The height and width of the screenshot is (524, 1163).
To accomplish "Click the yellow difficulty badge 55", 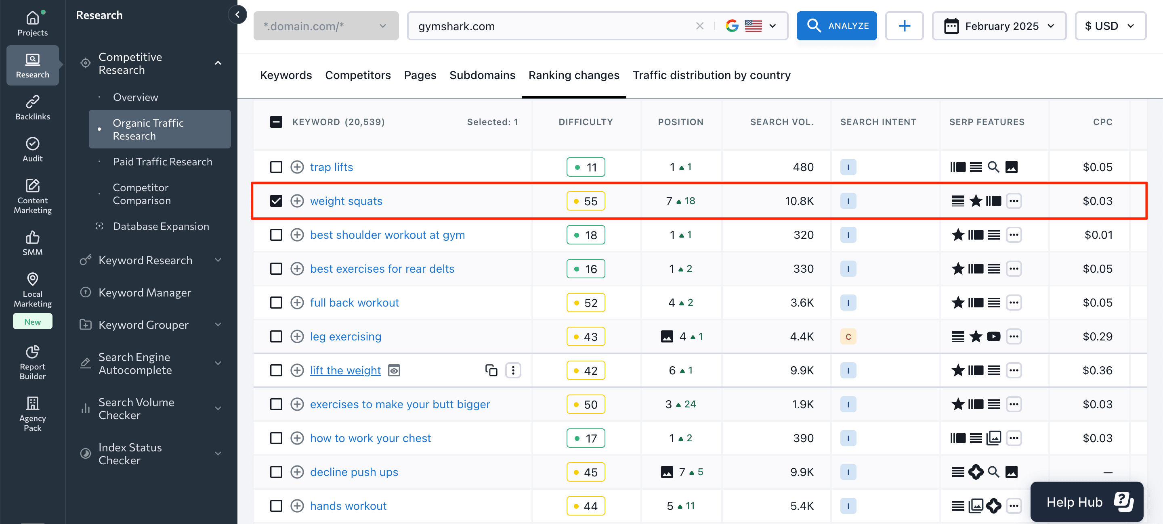I will click(x=586, y=201).
